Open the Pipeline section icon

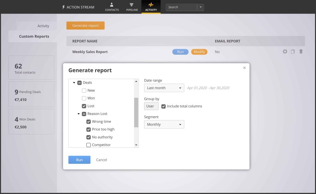pyautogui.click(x=132, y=5)
